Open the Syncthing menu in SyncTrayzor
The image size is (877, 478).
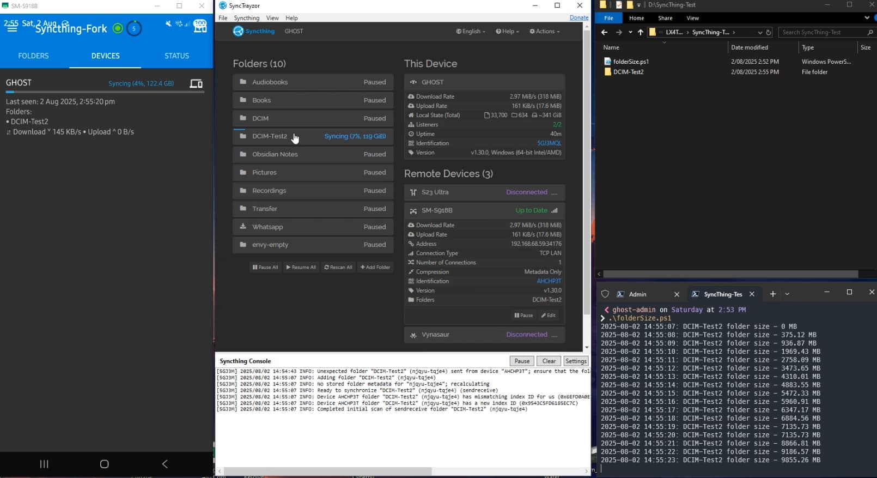[x=247, y=18]
